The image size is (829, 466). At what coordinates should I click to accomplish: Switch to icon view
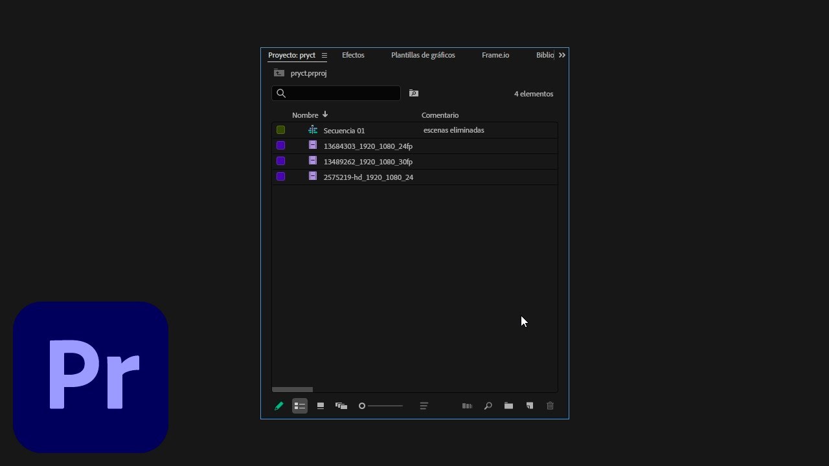[320, 406]
